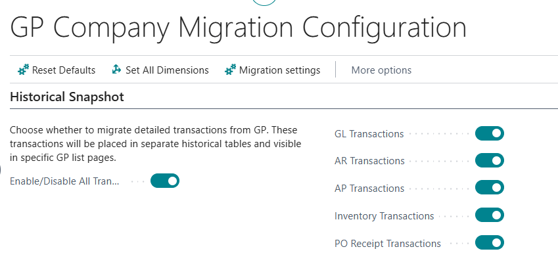
Task: Collapse the Historical Snapshot section header
Action: point(67,97)
